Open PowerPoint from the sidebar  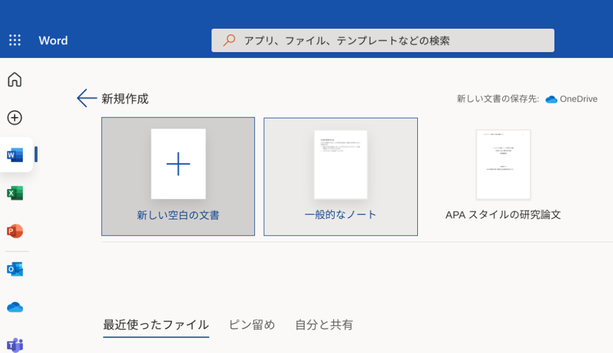(x=15, y=231)
